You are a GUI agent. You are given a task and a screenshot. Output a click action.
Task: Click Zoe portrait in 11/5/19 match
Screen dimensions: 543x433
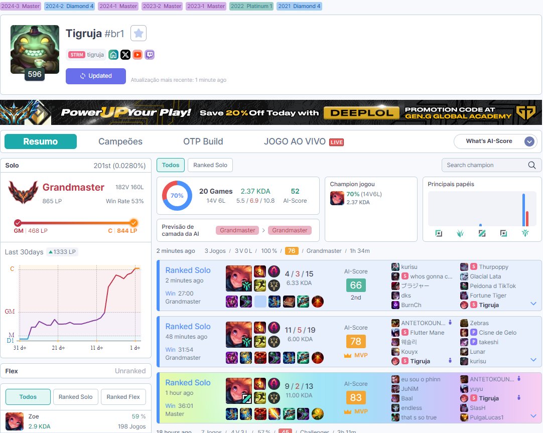[x=239, y=335]
